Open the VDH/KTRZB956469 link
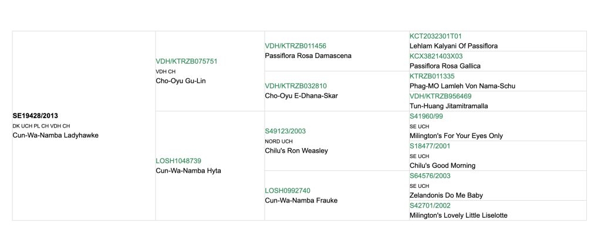601x251 pixels. point(440,96)
